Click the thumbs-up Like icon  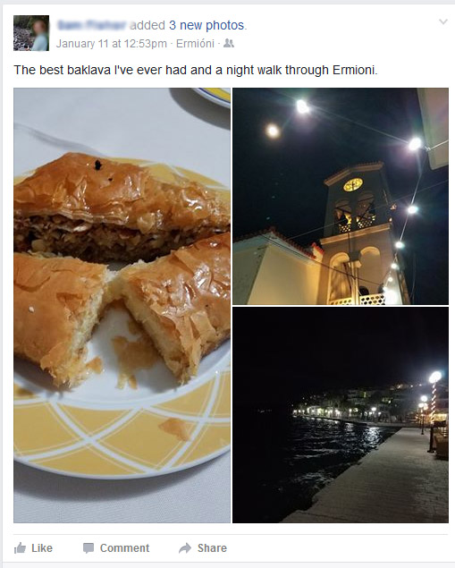pos(20,548)
